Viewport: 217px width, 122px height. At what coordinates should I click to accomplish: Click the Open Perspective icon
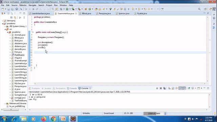[x=205, y=9]
